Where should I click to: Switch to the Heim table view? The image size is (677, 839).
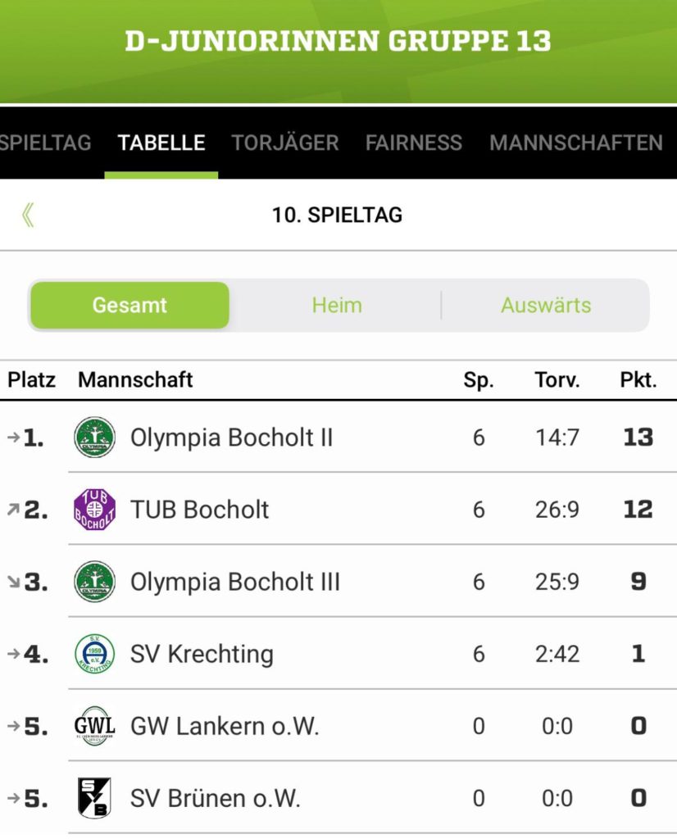click(336, 306)
